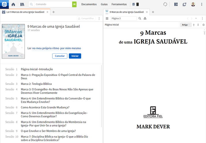The image size is (206, 143).
Task: Click the 17 sessões label
Action: pos(33,30)
